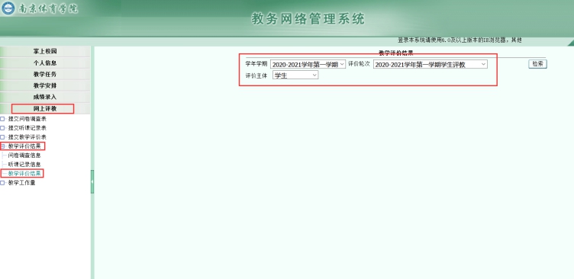Select the 教学评价结果 child tree item
574x279 pixels.
(24, 173)
